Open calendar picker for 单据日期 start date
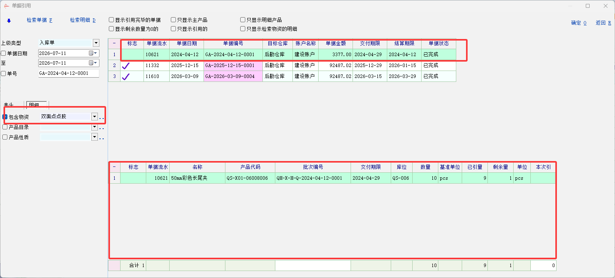 (x=93, y=53)
